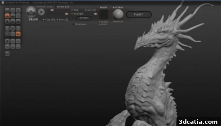Select the Mask circle tool
The image size is (221, 126).
[x=7, y=34]
